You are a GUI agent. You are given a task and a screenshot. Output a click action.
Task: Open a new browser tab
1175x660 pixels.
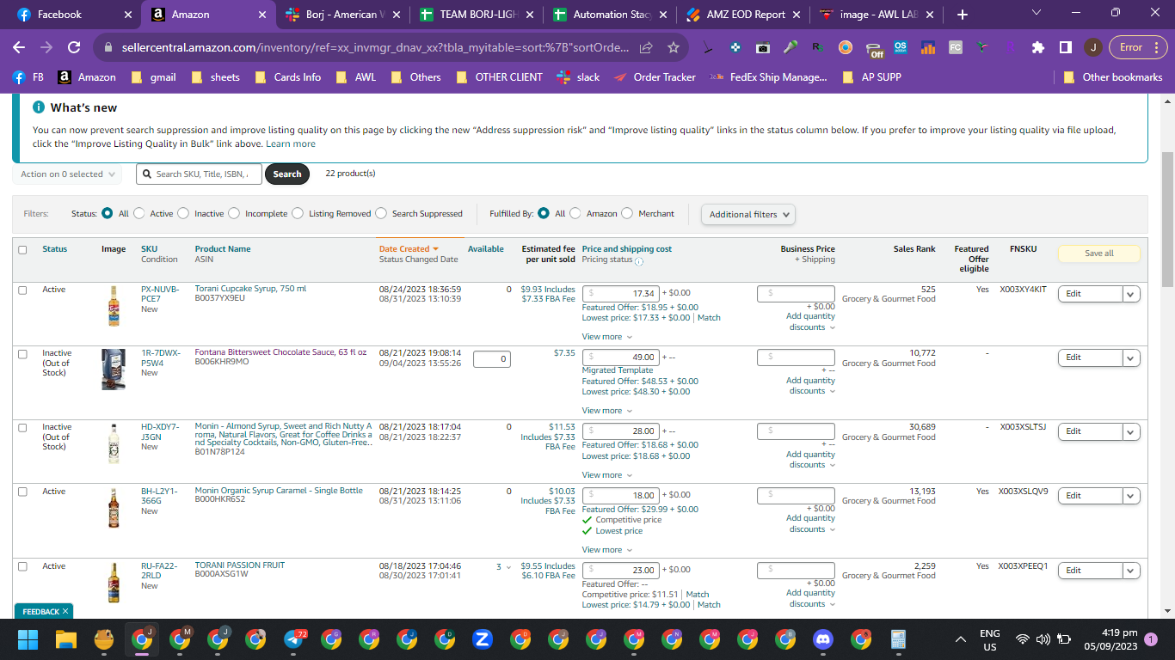(x=962, y=15)
